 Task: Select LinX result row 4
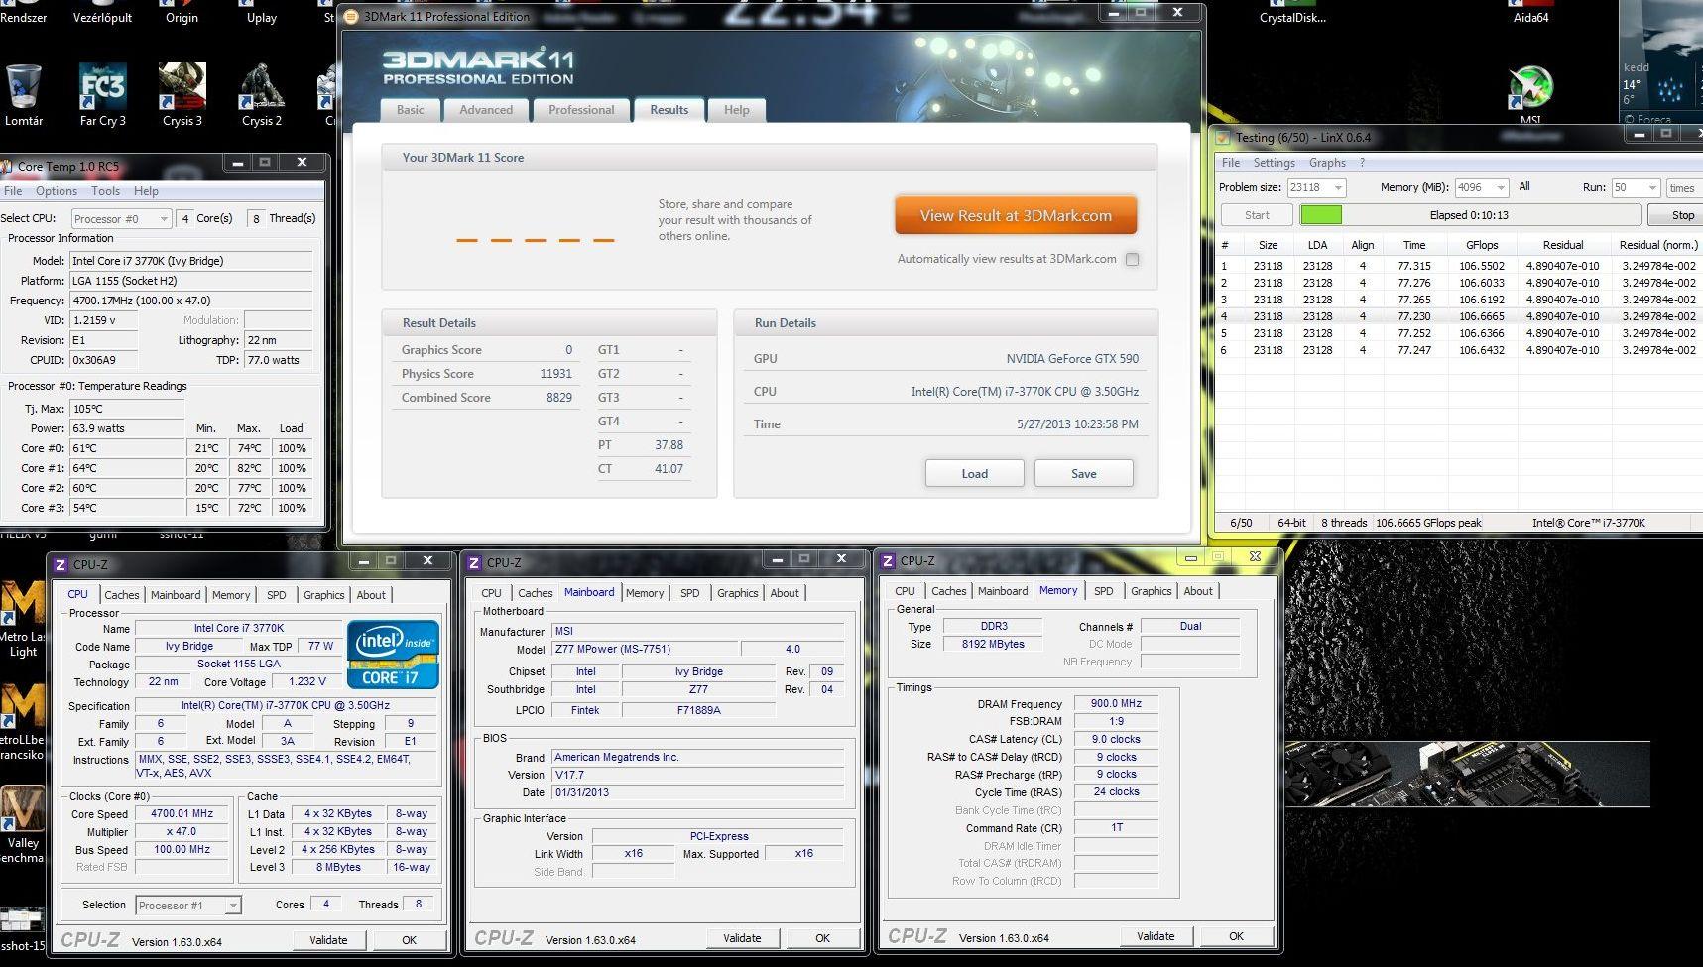(x=1460, y=316)
